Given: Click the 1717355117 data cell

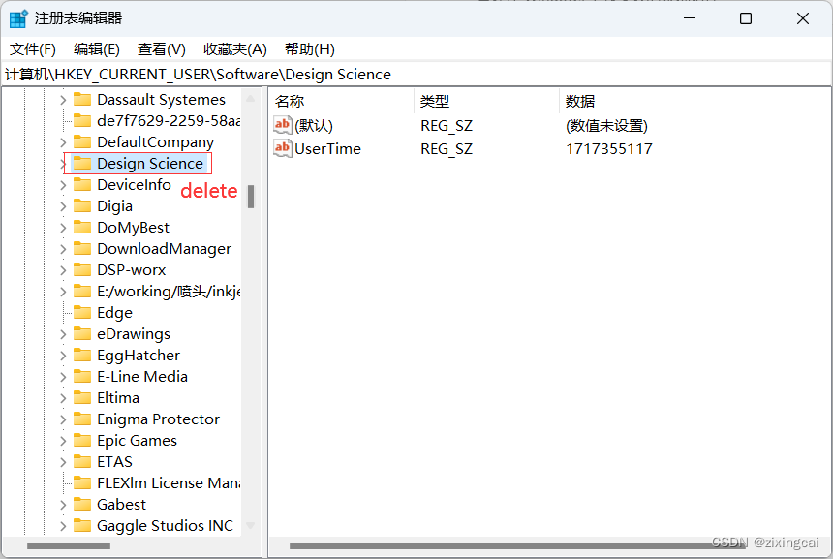Looking at the screenshot, I should tap(609, 149).
